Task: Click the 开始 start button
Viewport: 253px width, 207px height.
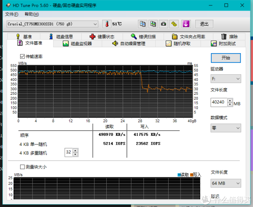Action: point(226,58)
